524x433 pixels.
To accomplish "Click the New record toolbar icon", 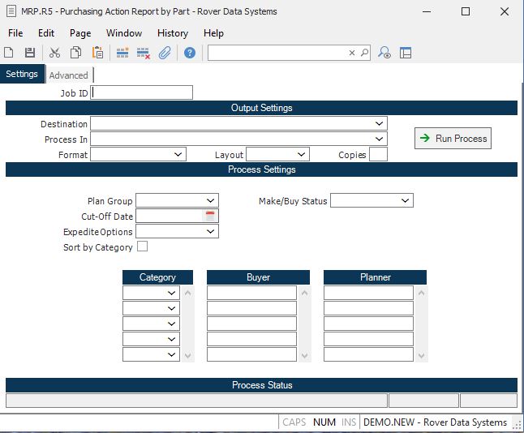I will pos(9,53).
